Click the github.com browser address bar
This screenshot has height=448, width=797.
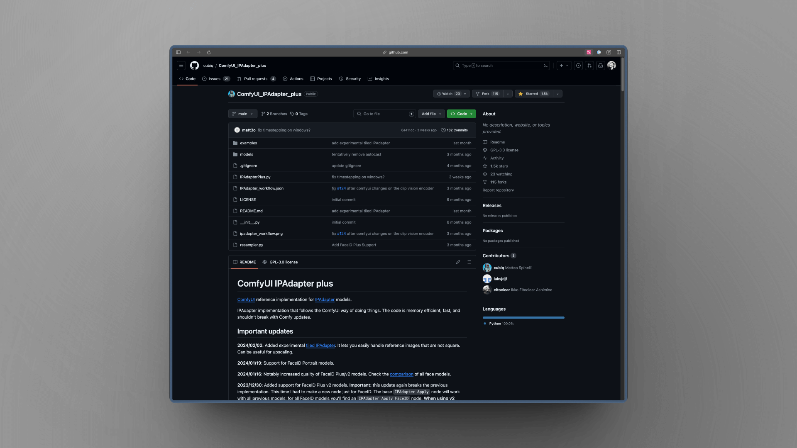tap(396, 52)
